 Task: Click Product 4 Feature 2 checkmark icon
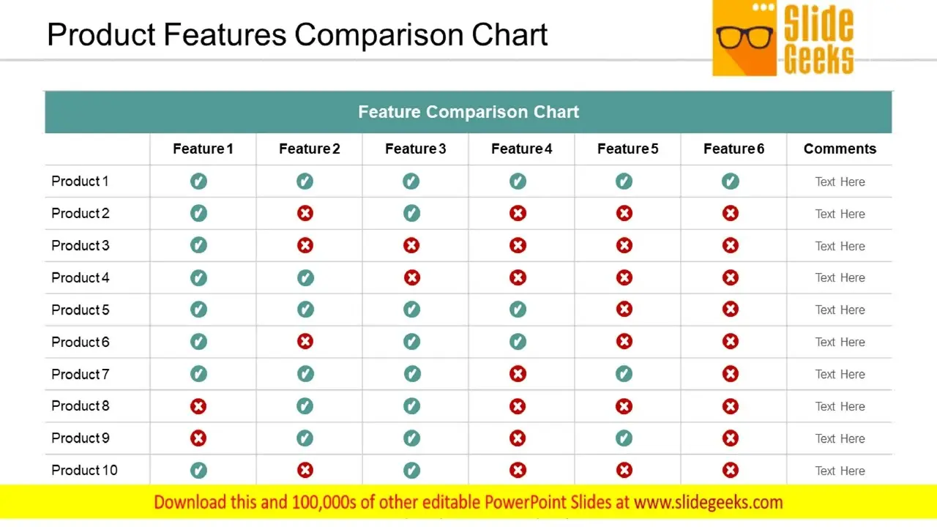click(305, 277)
